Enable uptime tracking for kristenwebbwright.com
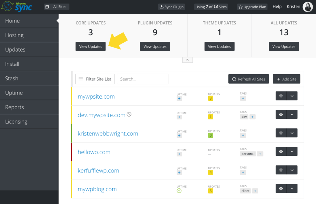316x204 pixels. tap(179, 135)
